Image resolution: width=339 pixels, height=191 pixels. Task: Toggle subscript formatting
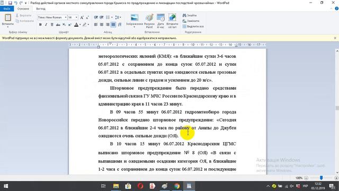64,25
